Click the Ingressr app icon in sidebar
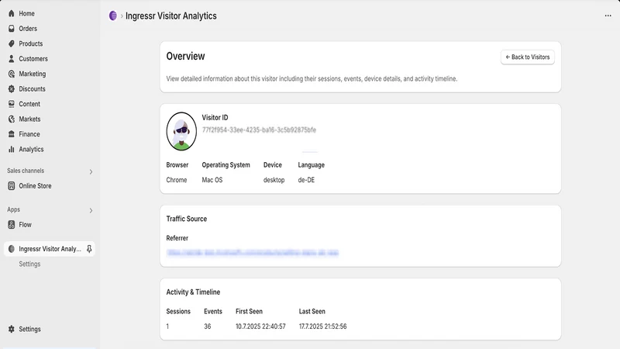 (11, 248)
